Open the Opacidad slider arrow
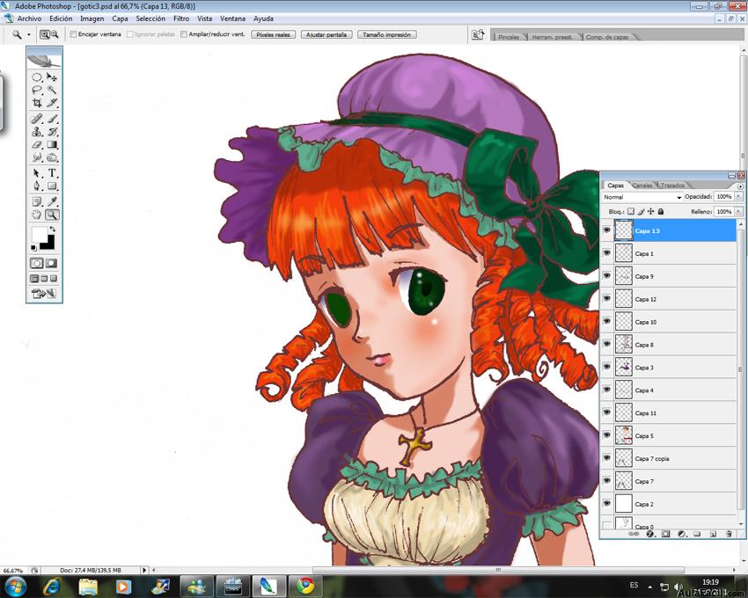Screen dimensions: 748x598 [738, 196]
